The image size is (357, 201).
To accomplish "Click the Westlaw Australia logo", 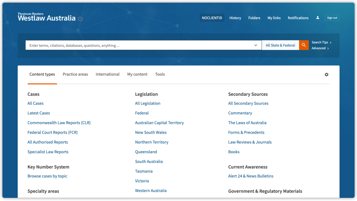I will pyautogui.click(x=46, y=18).
